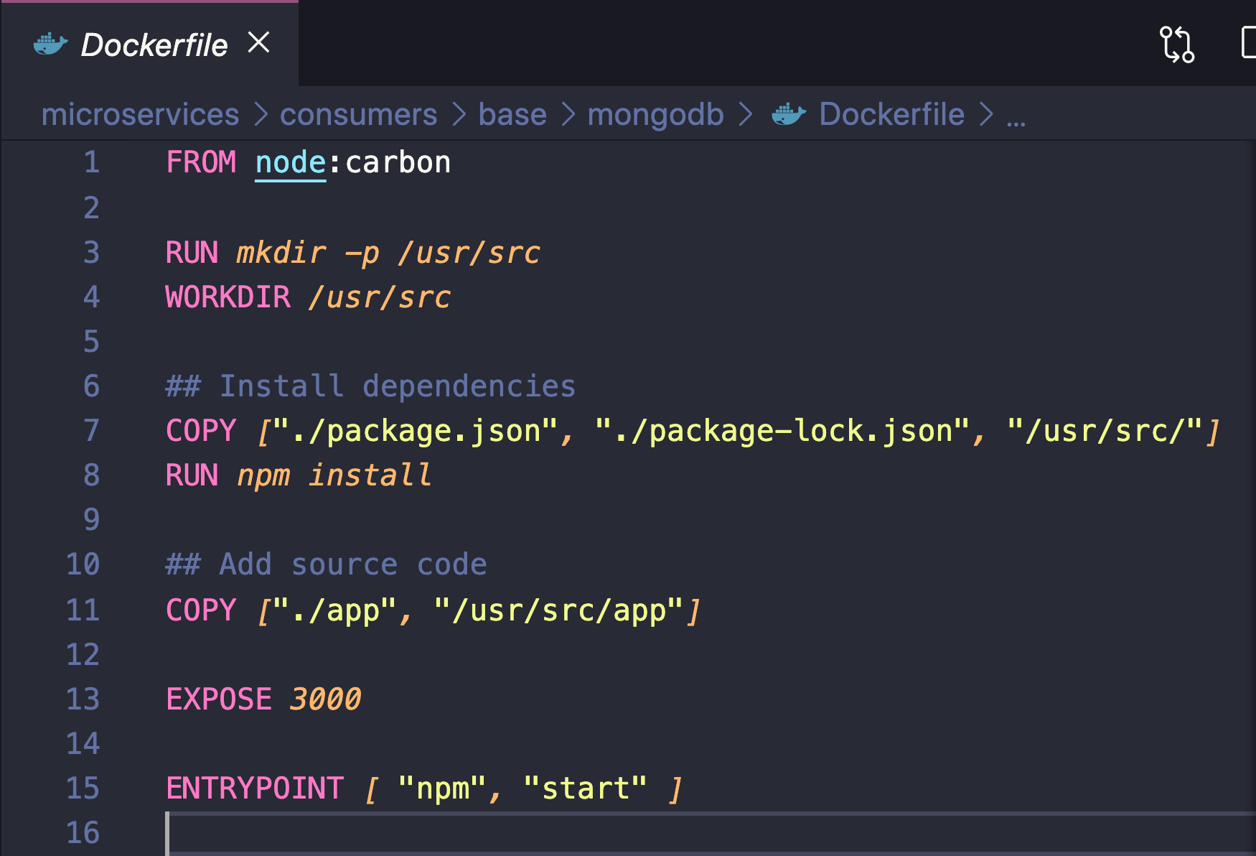Open Changes compare icon in editor toolbar

pyautogui.click(x=1177, y=45)
